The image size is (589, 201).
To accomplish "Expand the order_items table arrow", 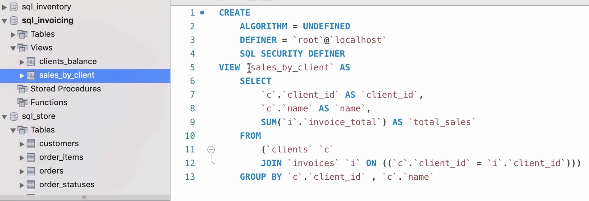I will (22, 158).
